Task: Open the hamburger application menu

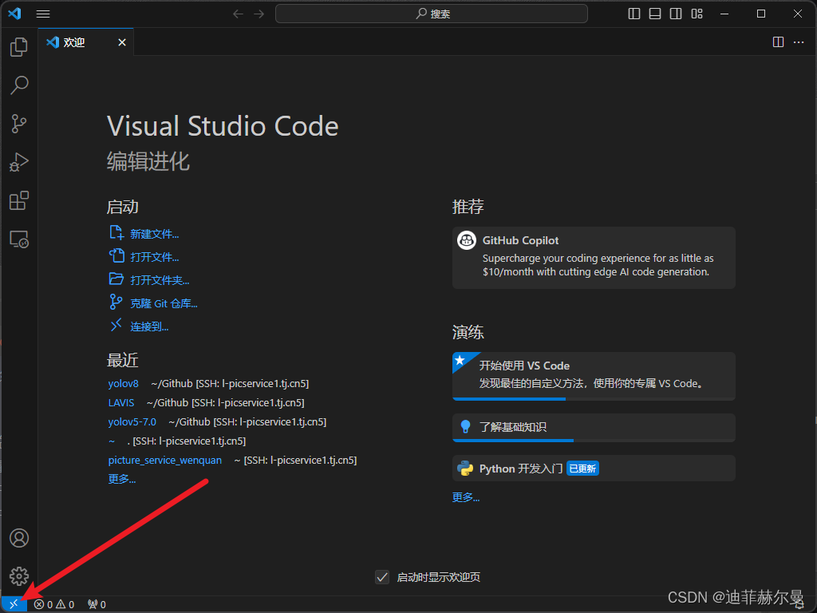Action: pos(43,14)
